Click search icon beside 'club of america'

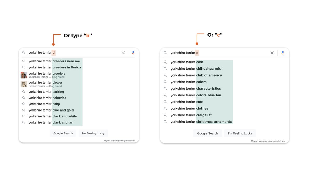[x=165, y=75]
